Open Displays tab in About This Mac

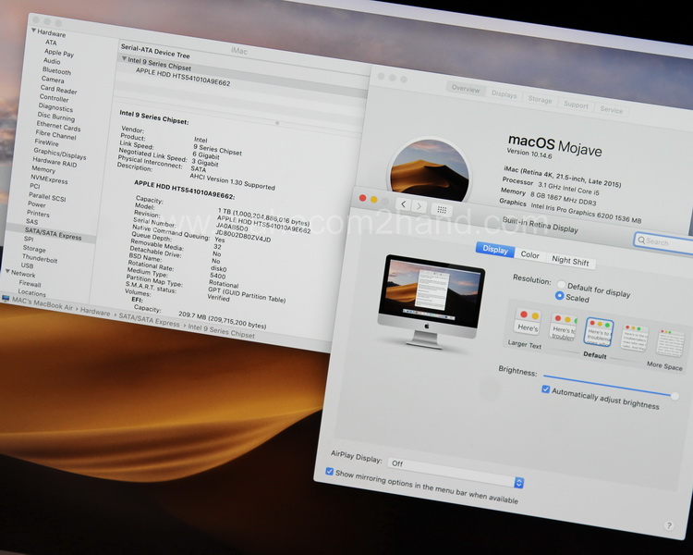pyautogui.click(x=504, y=93)
